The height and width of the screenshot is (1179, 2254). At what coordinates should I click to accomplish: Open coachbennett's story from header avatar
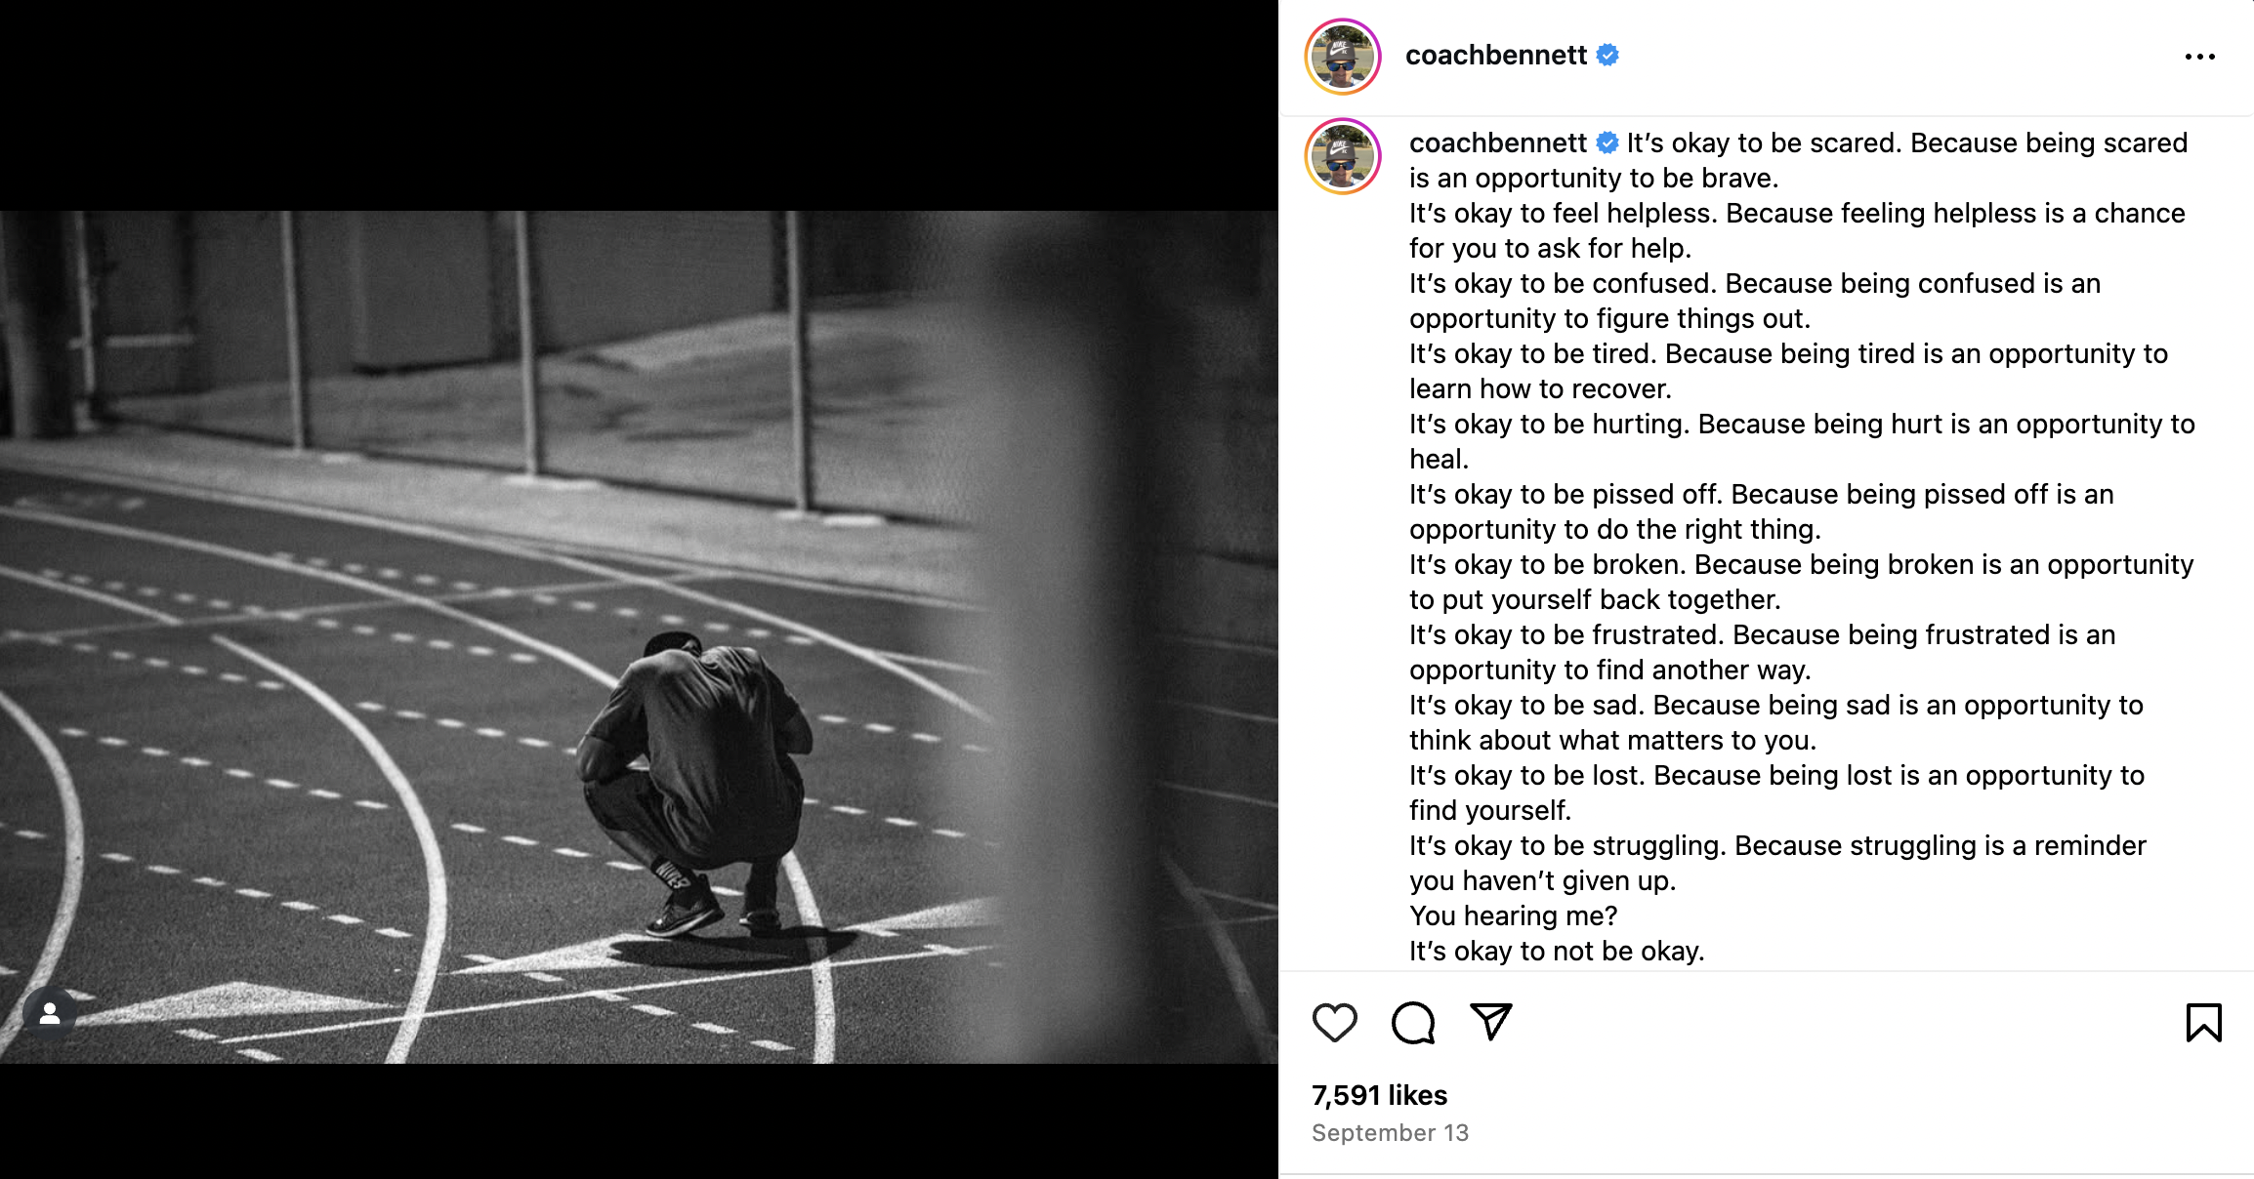coord(1342,57)
